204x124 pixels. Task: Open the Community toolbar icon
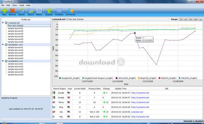(70, 12)
